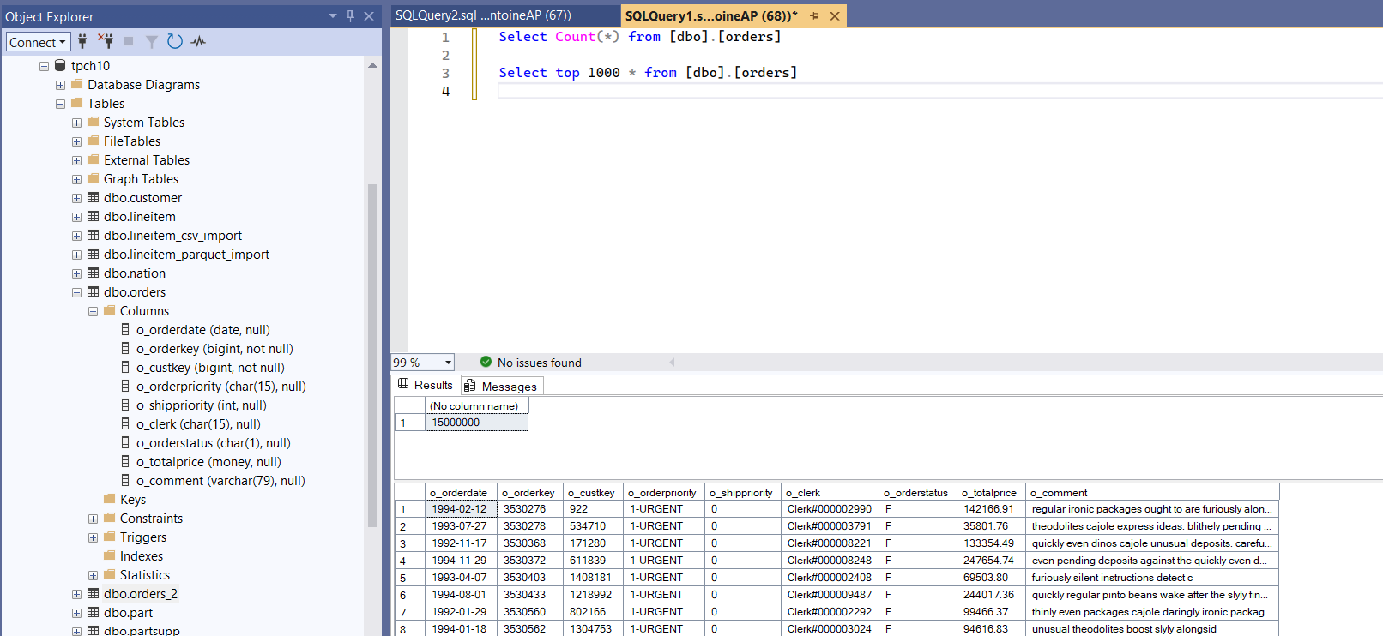The width and height of the screenshot is (1383, 636).
Task: Select the 15000000 count result cell
Action: pyautogui.click(x=476, y=423)
